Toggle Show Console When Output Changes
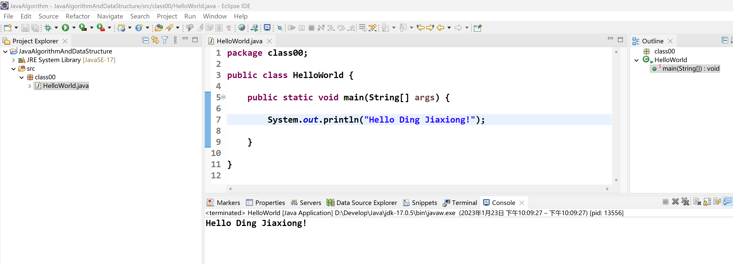 tap(727, 202)
